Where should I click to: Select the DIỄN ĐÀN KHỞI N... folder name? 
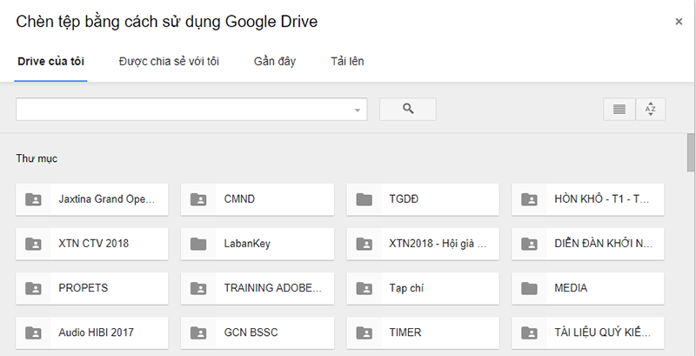click(x=604, y=244)
